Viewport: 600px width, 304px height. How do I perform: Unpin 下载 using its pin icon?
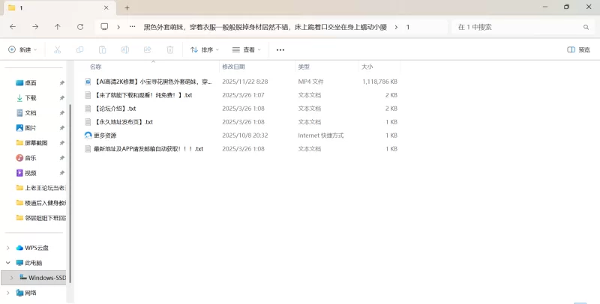pyautogui.click(x=62, y=98)
